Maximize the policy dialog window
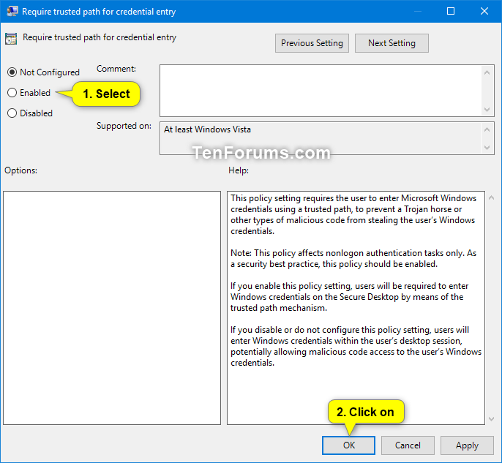Viewport: 502px width, 463px height. click(x=451, y=12)
